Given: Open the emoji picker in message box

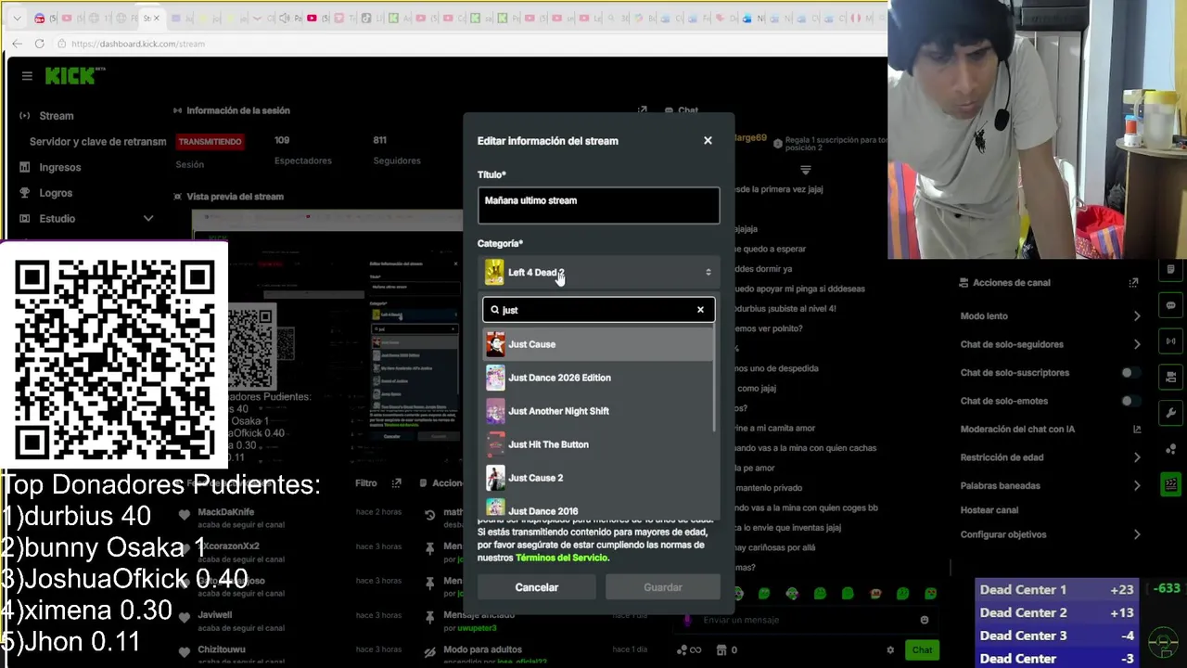Looking at the screenshot, I should tap(924, 620).
